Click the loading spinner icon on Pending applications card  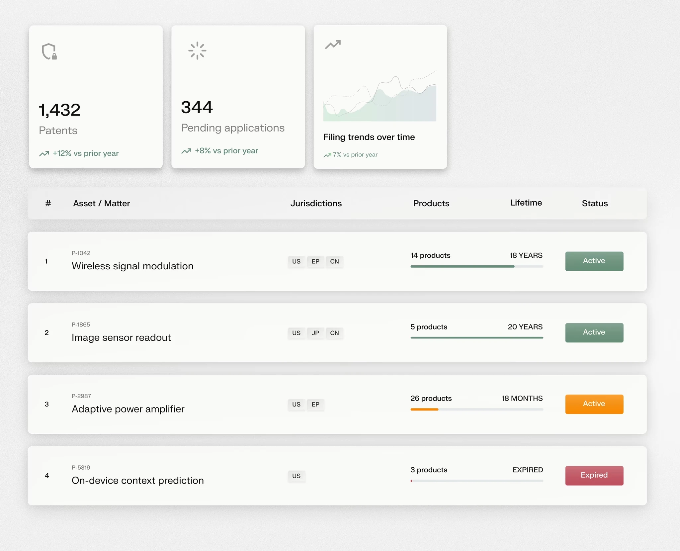197,50
